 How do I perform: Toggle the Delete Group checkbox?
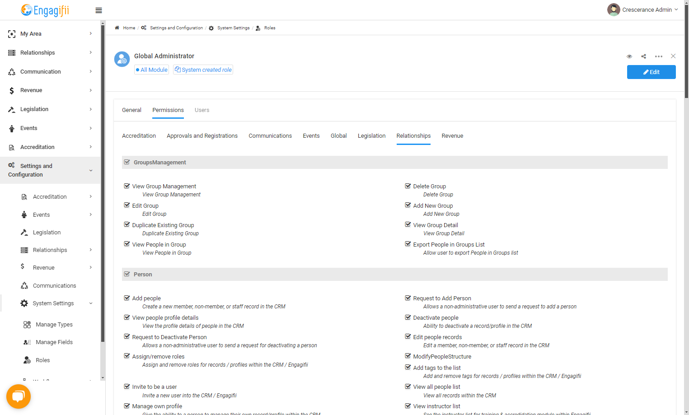point(408,186)
